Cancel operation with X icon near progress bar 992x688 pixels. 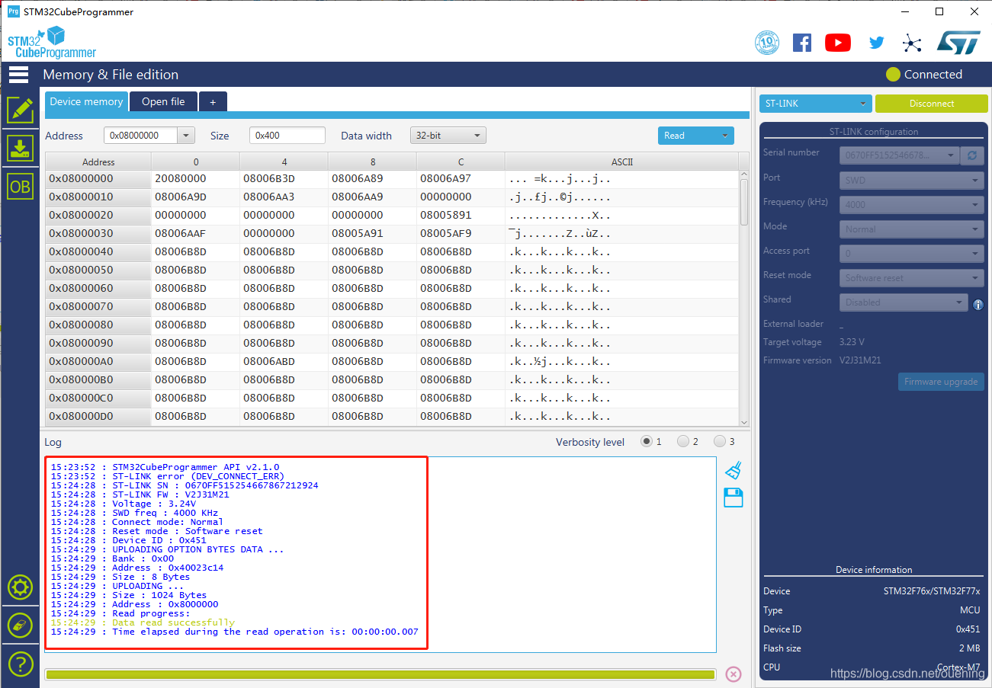733,674
